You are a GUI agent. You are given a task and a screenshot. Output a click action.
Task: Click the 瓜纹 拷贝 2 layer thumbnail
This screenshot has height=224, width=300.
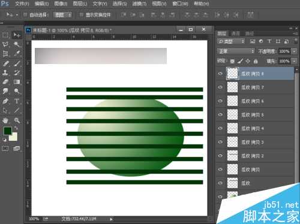tap(232, 156)
